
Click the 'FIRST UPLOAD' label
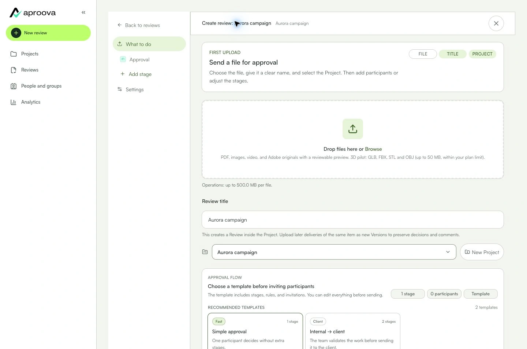(x=225, y=53)
